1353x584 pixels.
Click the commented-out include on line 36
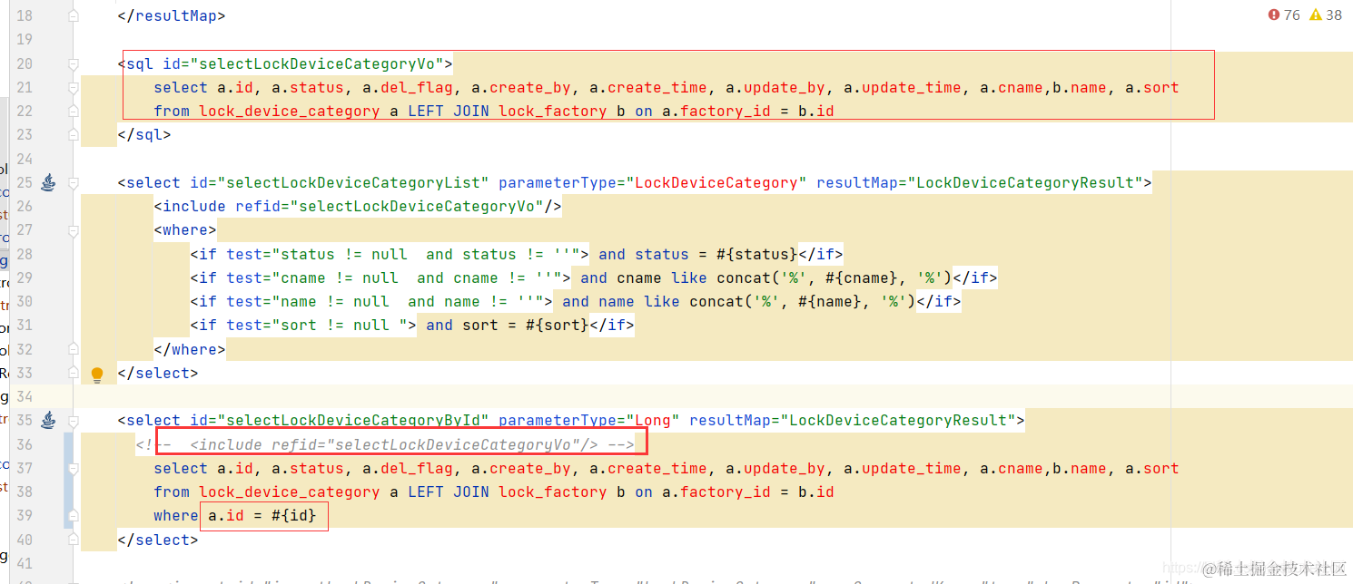[385, 444]
